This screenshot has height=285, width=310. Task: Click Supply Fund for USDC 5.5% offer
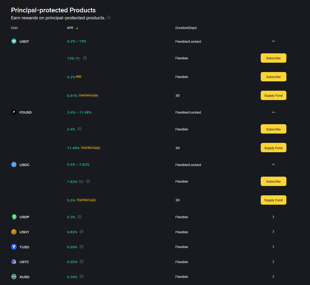[273, 200]
